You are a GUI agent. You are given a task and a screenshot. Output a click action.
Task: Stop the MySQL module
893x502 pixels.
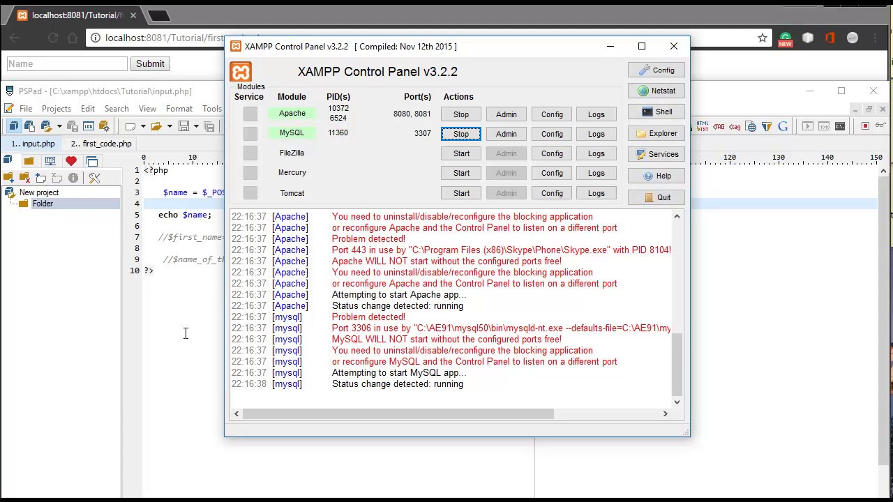click(461, 134)
